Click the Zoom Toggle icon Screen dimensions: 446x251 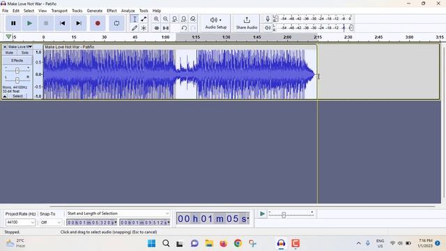[193, 19]
